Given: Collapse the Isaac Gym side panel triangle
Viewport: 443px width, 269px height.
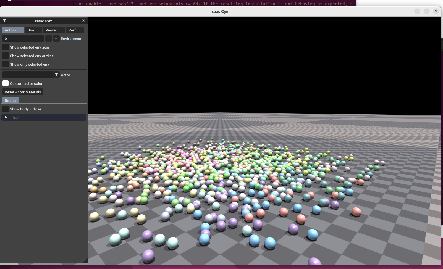Looking at the screenshot, I should (4, 21).
